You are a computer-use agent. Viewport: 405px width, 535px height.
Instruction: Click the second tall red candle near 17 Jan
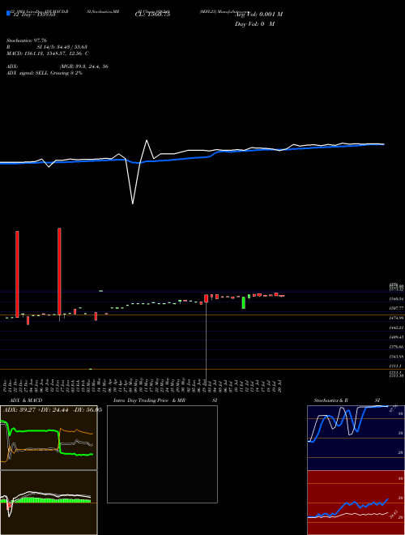tap(59, 272)
